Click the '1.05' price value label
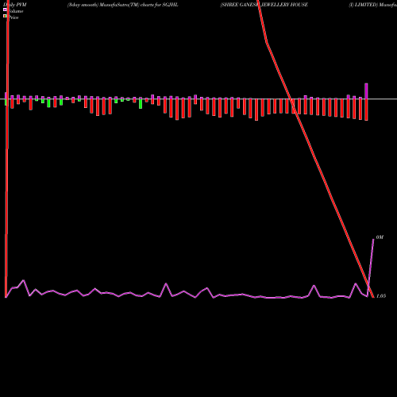The width and height of the screenshot is (397, 397). pyautogui.click(x=381, y=296)
